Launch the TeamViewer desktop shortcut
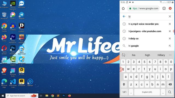The image size is (175, 98). click(x=22, y=4)
